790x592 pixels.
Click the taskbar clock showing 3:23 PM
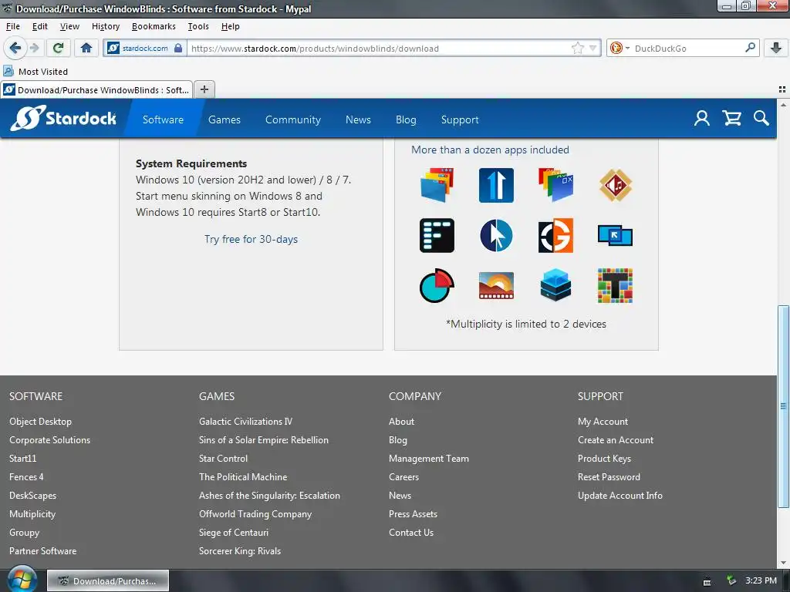761,580
